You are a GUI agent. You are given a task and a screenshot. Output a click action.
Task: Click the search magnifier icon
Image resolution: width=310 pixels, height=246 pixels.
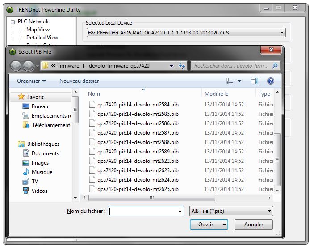275,66
